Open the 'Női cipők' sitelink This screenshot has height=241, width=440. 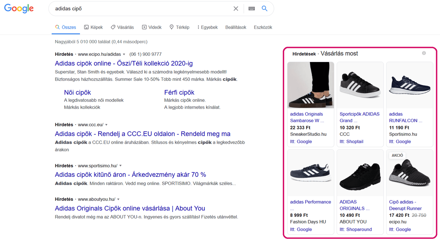(77, 92)
